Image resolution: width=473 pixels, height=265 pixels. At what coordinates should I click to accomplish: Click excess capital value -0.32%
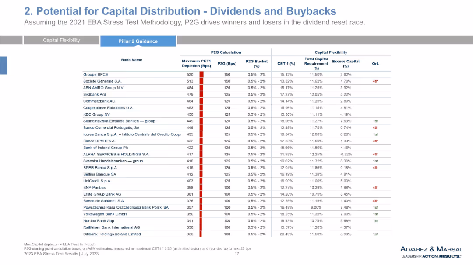click(x=346, y=154)
